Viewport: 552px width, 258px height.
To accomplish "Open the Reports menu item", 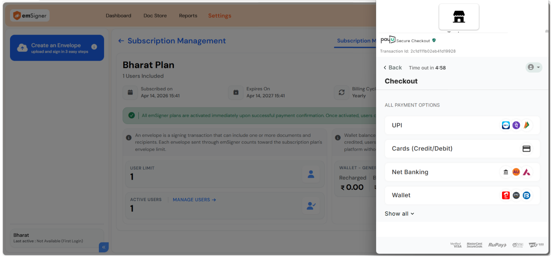I will tap(188, 16).
